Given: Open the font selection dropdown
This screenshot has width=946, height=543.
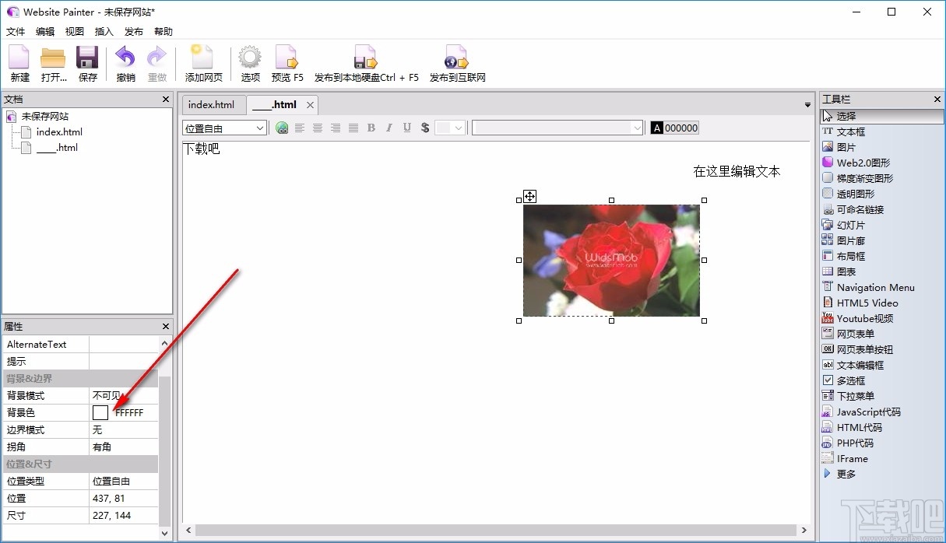Looking at the screenshot, I should [x=637, y=128].
